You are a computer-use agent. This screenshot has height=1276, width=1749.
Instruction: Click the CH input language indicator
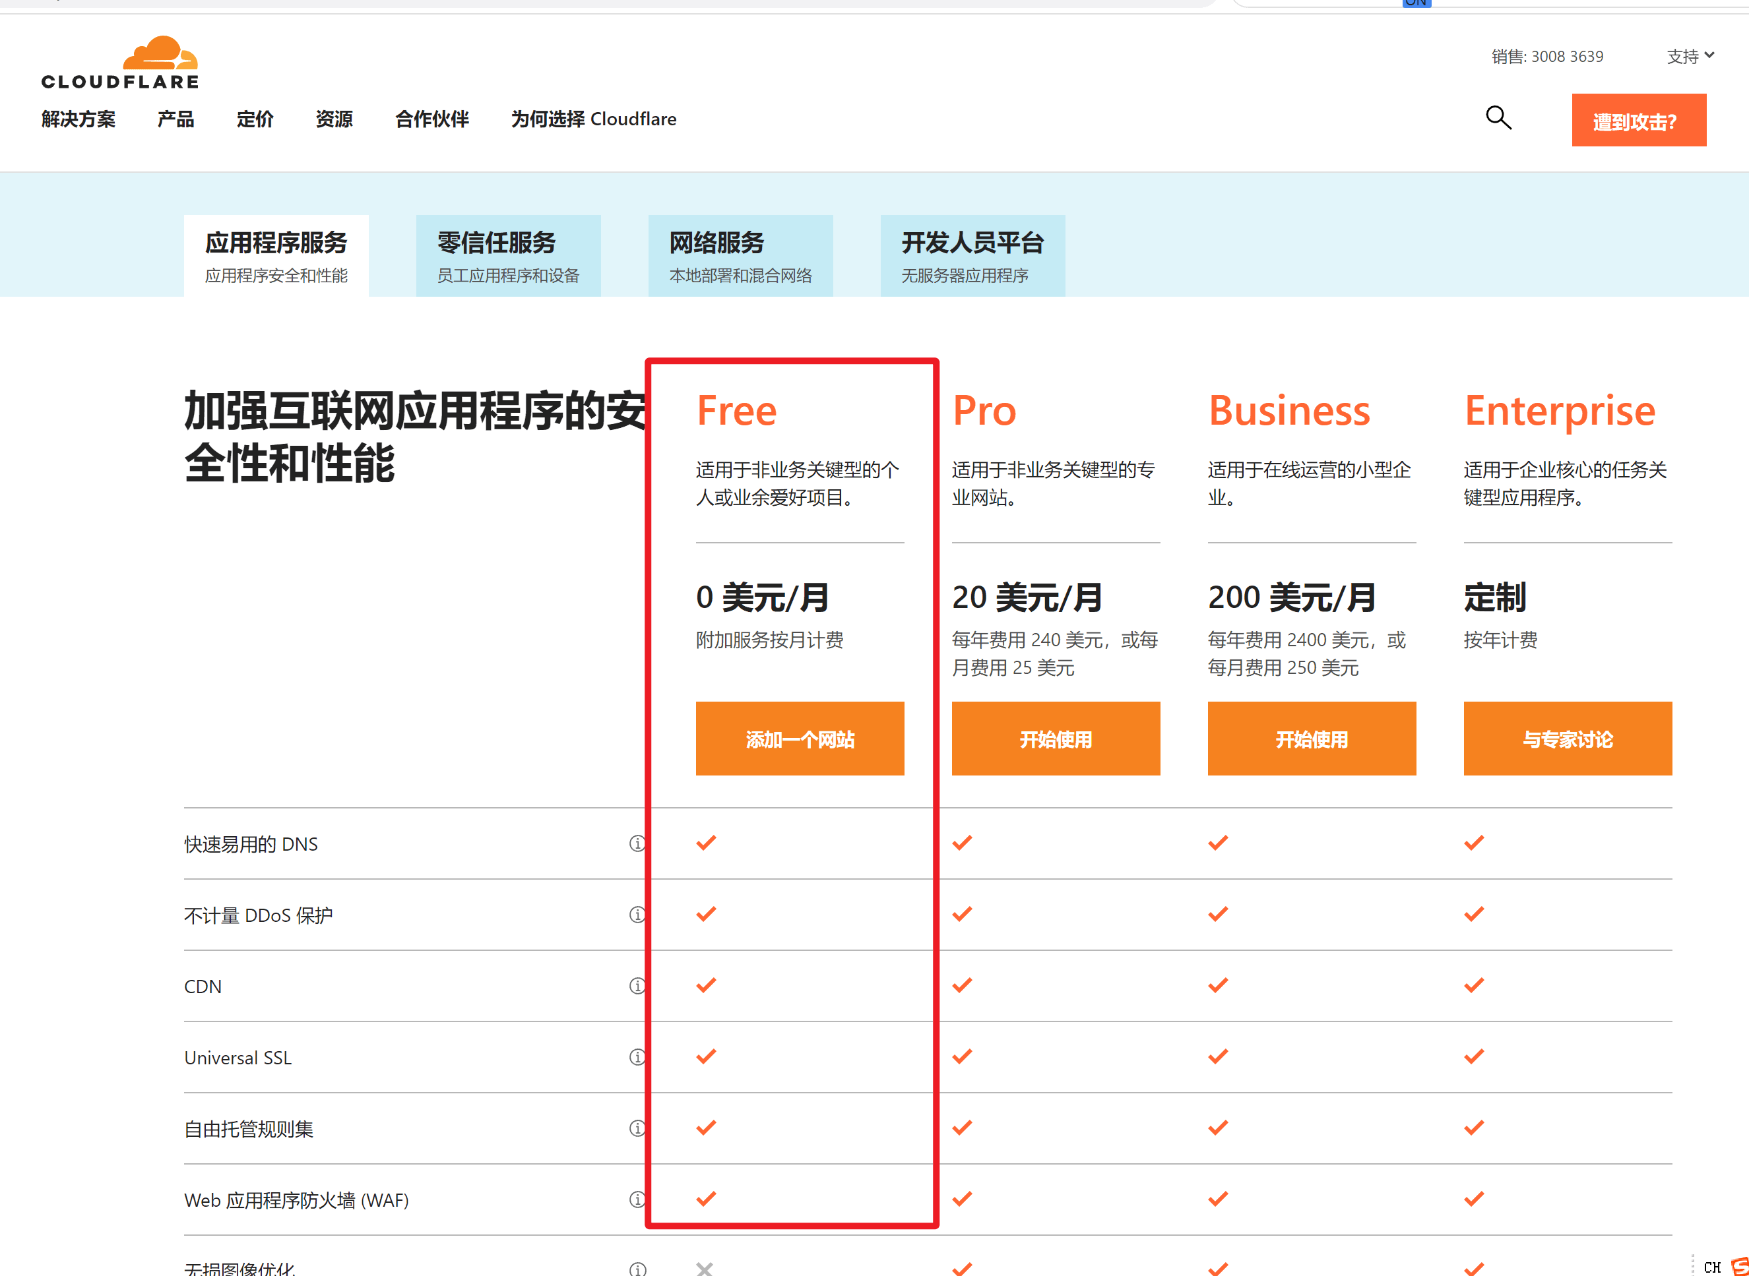pyautogui.click(x=1712, y=1267)
